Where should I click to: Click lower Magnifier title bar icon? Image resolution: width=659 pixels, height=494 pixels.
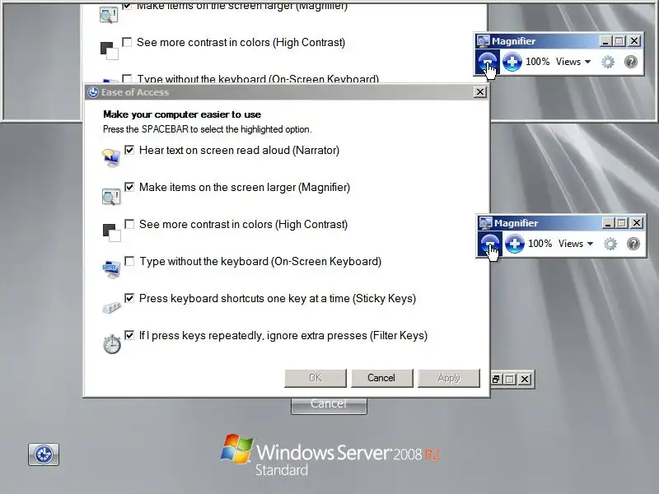(x=486, y=222)
